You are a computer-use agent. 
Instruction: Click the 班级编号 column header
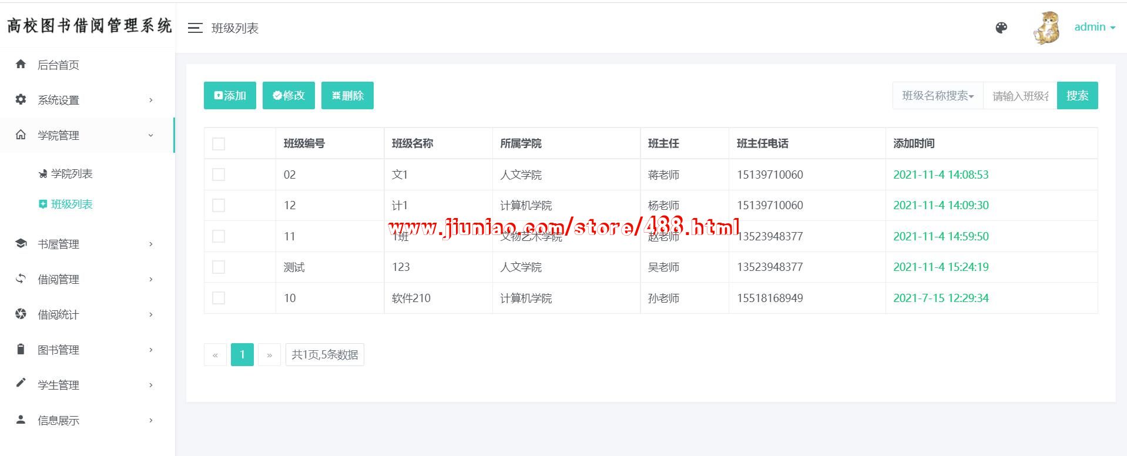pos(304,143)
